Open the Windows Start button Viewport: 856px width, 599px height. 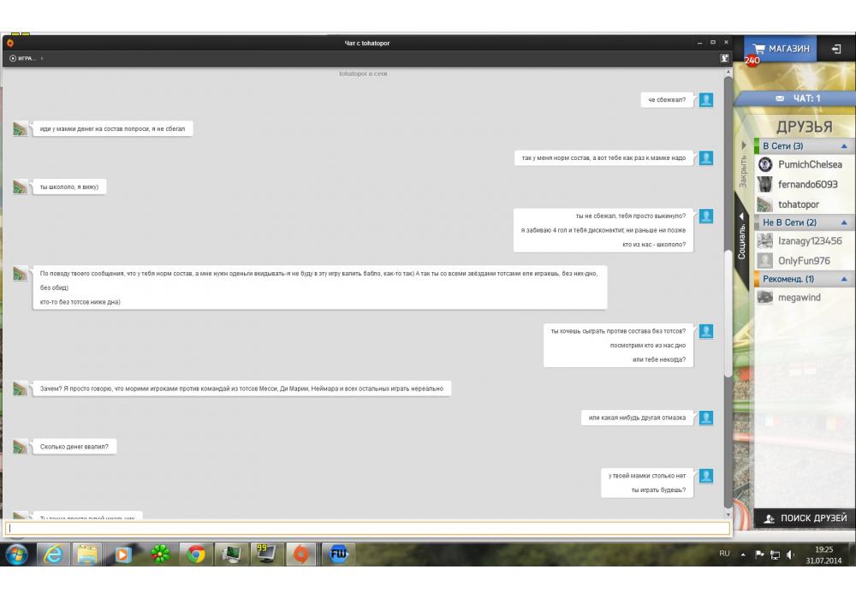[x=16, y=555]
